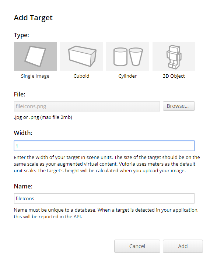Select the 3D Object robot icon

[174, 56]
